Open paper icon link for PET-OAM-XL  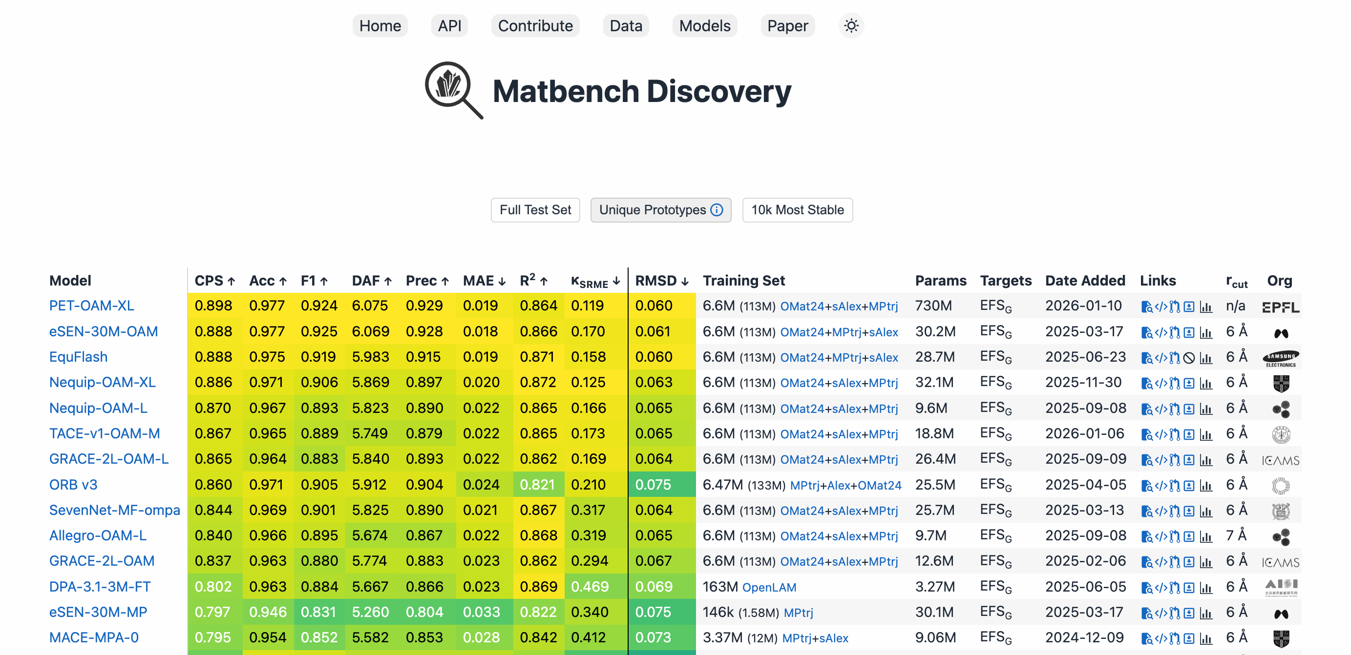(x=1146, y=307)
